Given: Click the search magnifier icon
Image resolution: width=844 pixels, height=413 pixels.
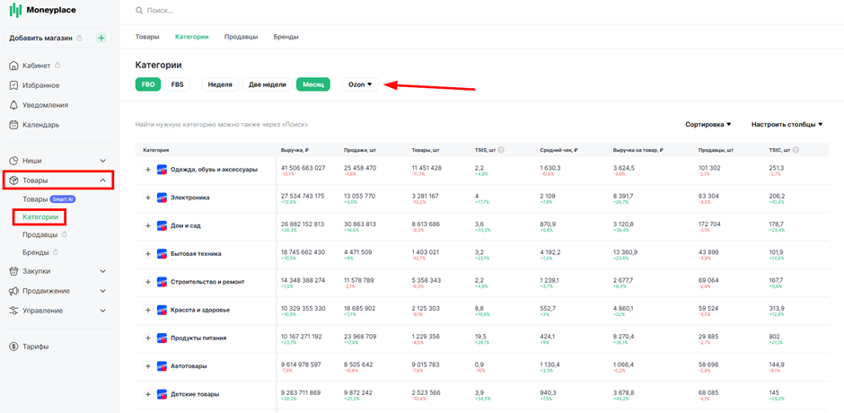Looking at the screenshot, I should 139,10.
